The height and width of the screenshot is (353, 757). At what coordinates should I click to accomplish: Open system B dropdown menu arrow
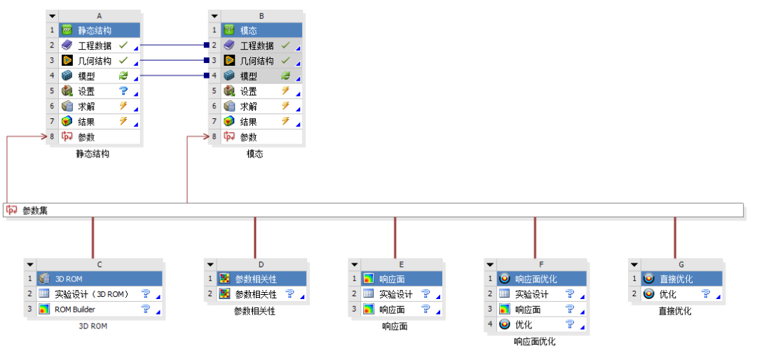coord(215,16)
